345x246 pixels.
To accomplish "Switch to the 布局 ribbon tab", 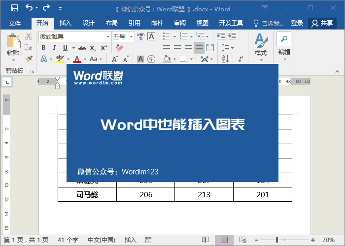I will [x=111, y=23].
